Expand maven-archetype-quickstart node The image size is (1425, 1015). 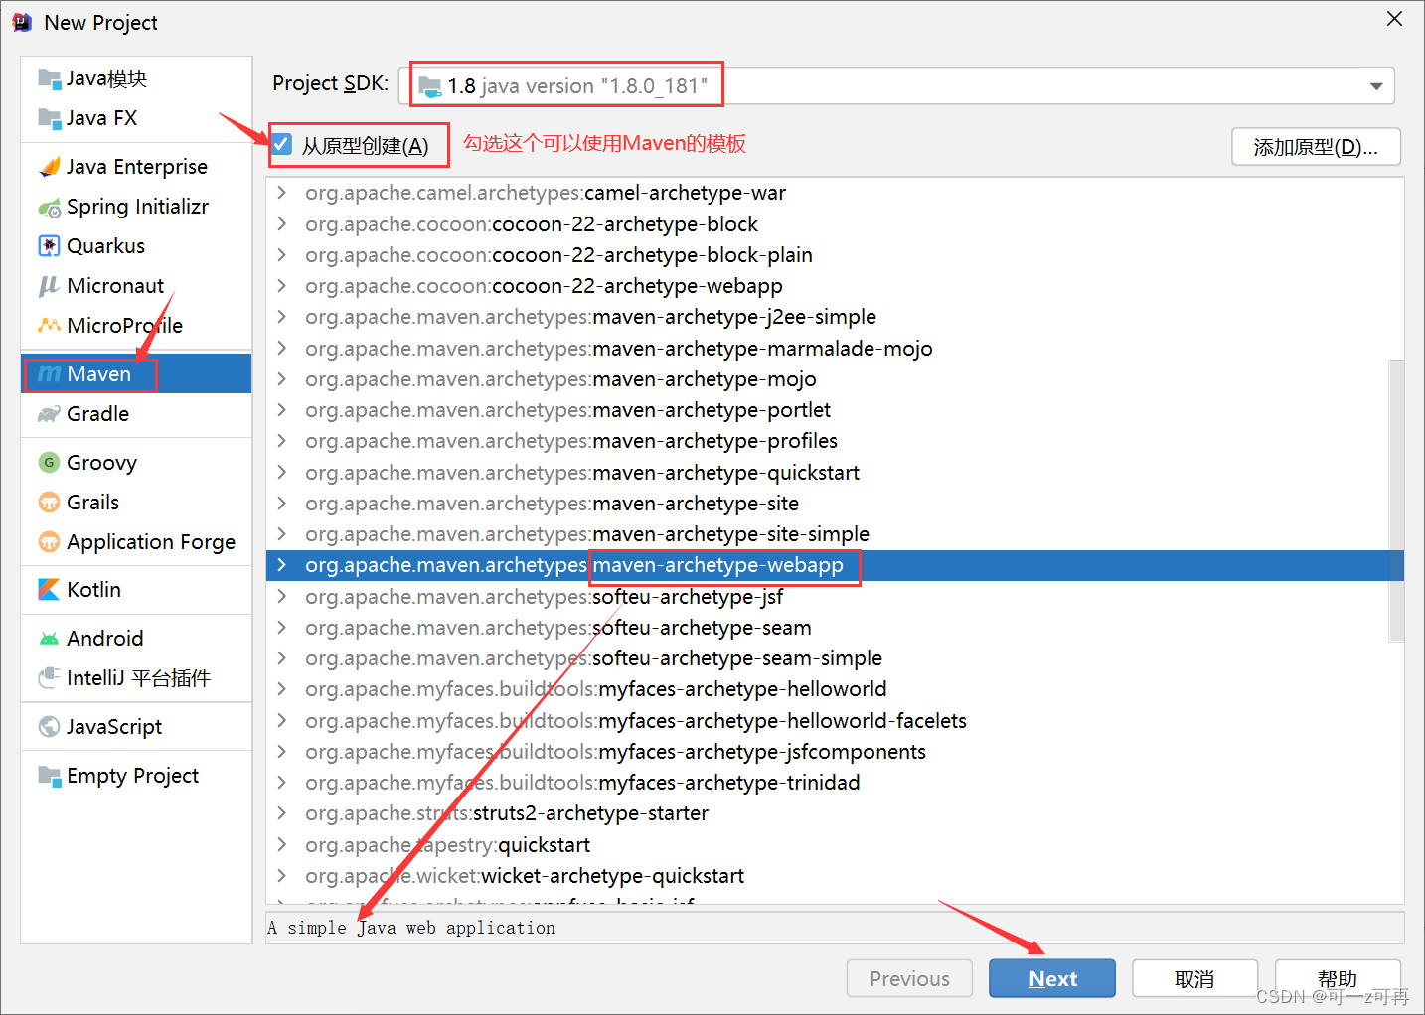pyautogui.click(x=282, y=473)
